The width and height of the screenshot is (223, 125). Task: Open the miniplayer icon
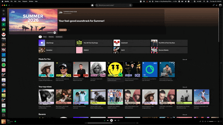(x=219, y=121)
